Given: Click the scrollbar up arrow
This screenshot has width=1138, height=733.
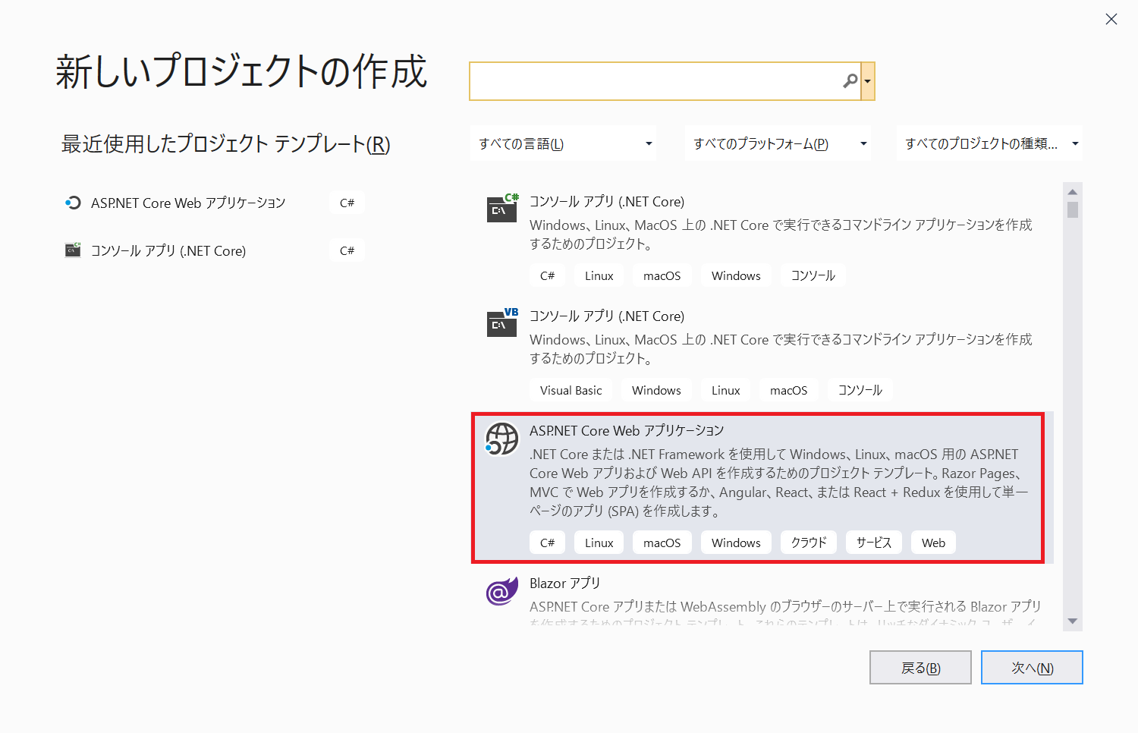Looking at the screenshot, I should [x=1072, y=190].
